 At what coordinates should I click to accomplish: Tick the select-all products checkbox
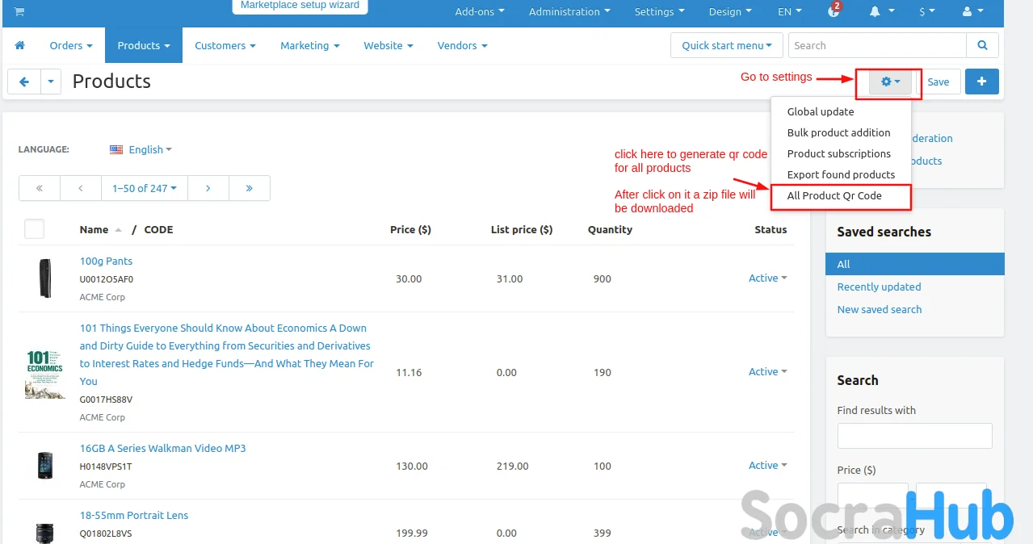coord(34,229)
